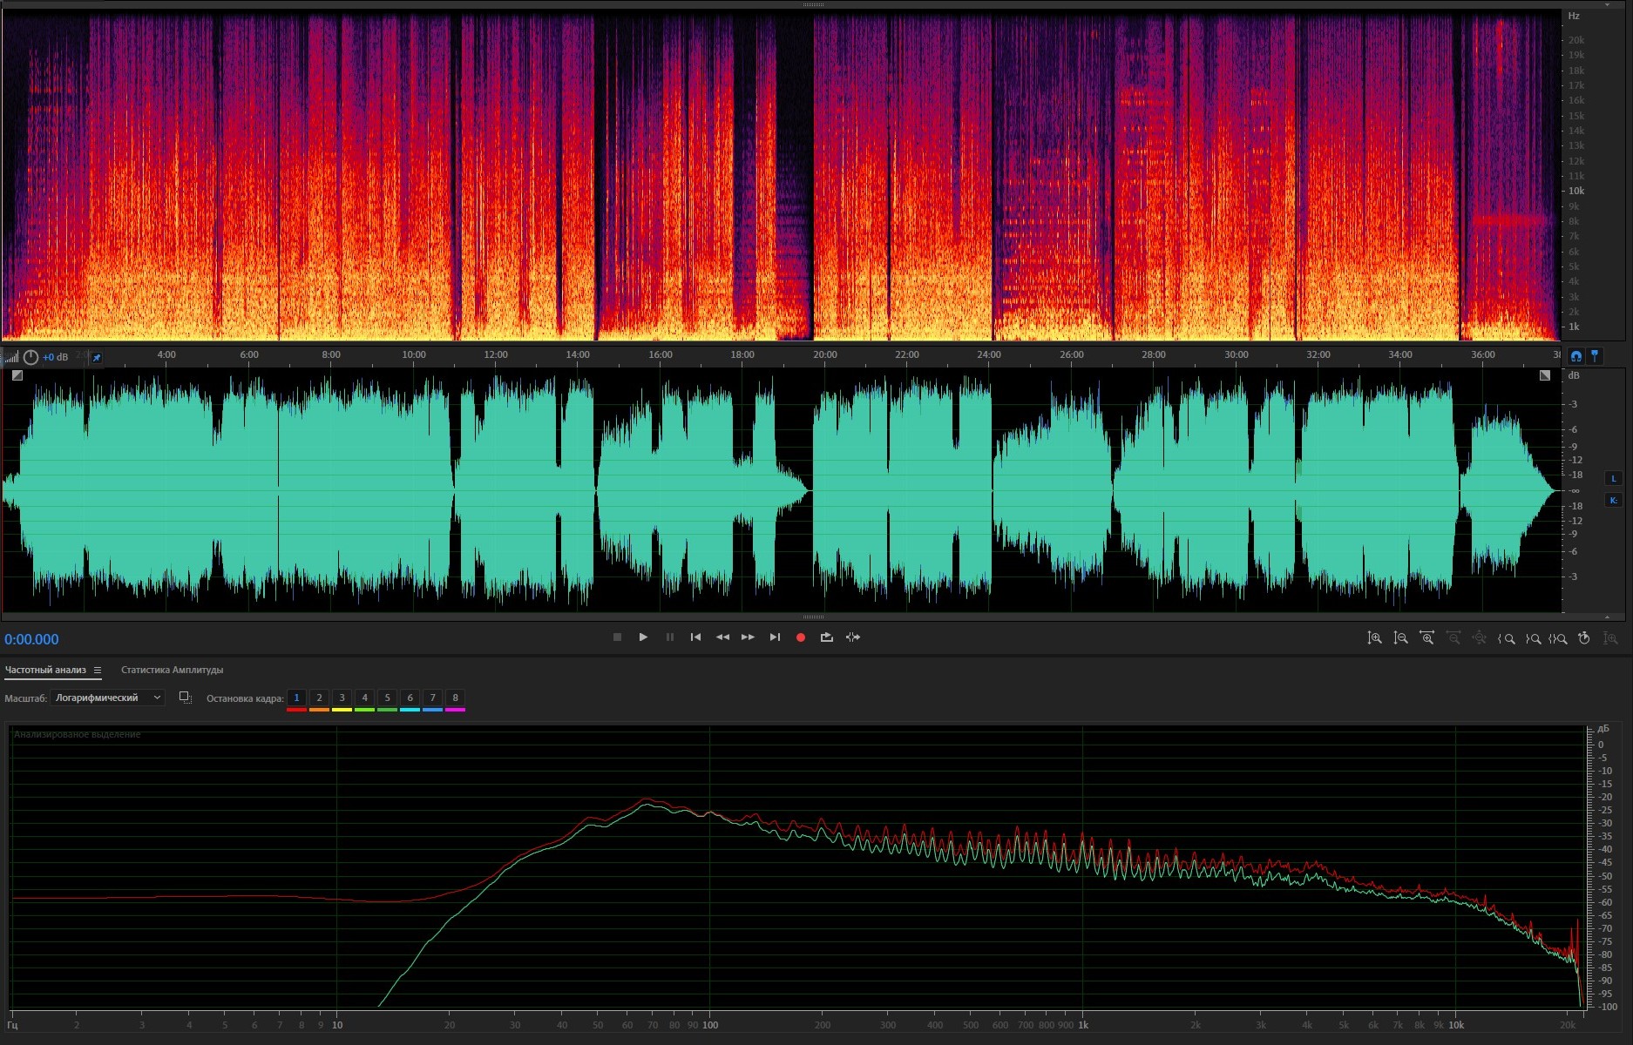Click the fast forward transport icon

tap(748, 637)
